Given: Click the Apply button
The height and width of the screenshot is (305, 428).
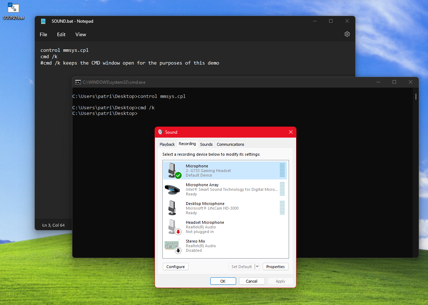Looking at the screenshot, I should (280, 281).
